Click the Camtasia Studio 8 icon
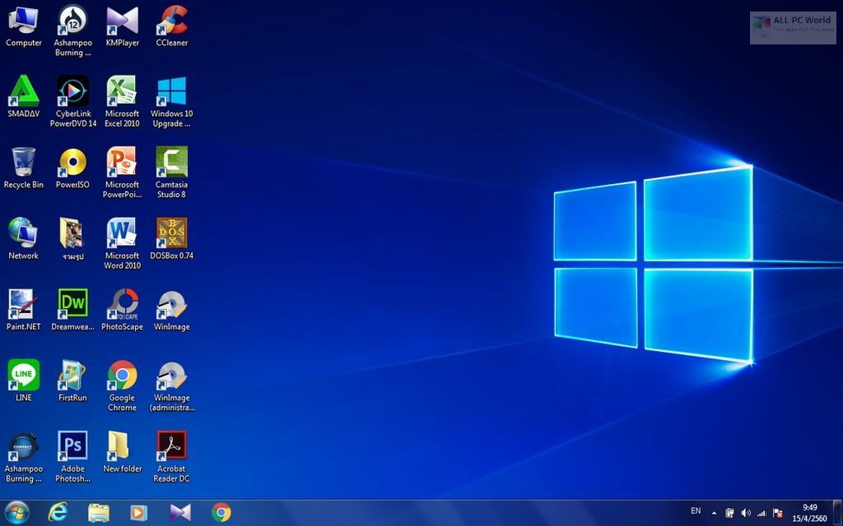Image resolution: width=843 pixels, height=526 pixels. click(171, 162)
